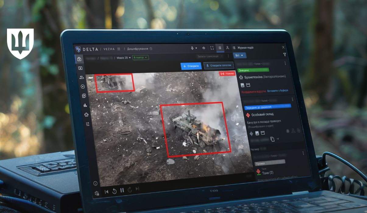Open the sliders settings icon in sidebar
Viewport: 367px width, 213px height.
point(88,124)
